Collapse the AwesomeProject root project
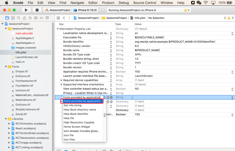Screen dimensions: 235x151 coord(2,24)
